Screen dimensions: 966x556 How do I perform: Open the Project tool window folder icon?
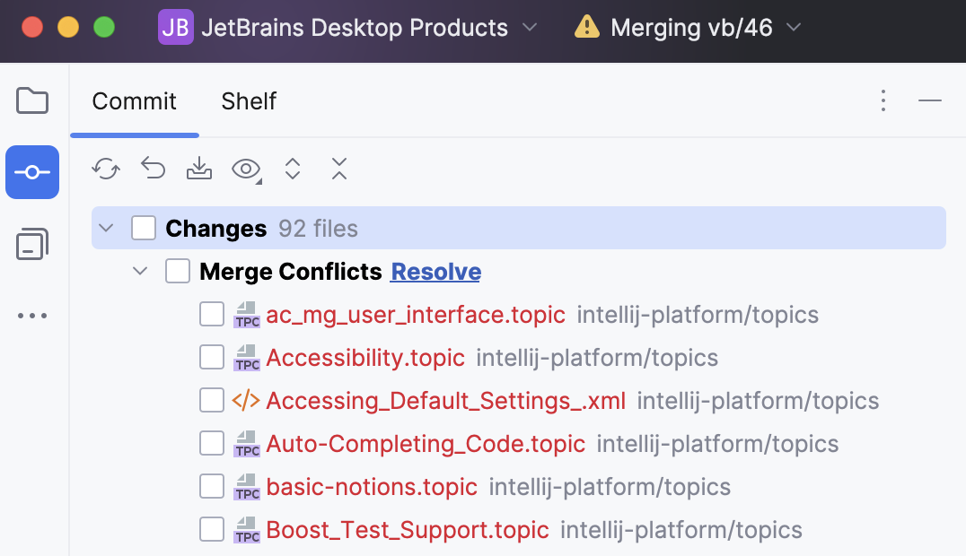[32, 100]
